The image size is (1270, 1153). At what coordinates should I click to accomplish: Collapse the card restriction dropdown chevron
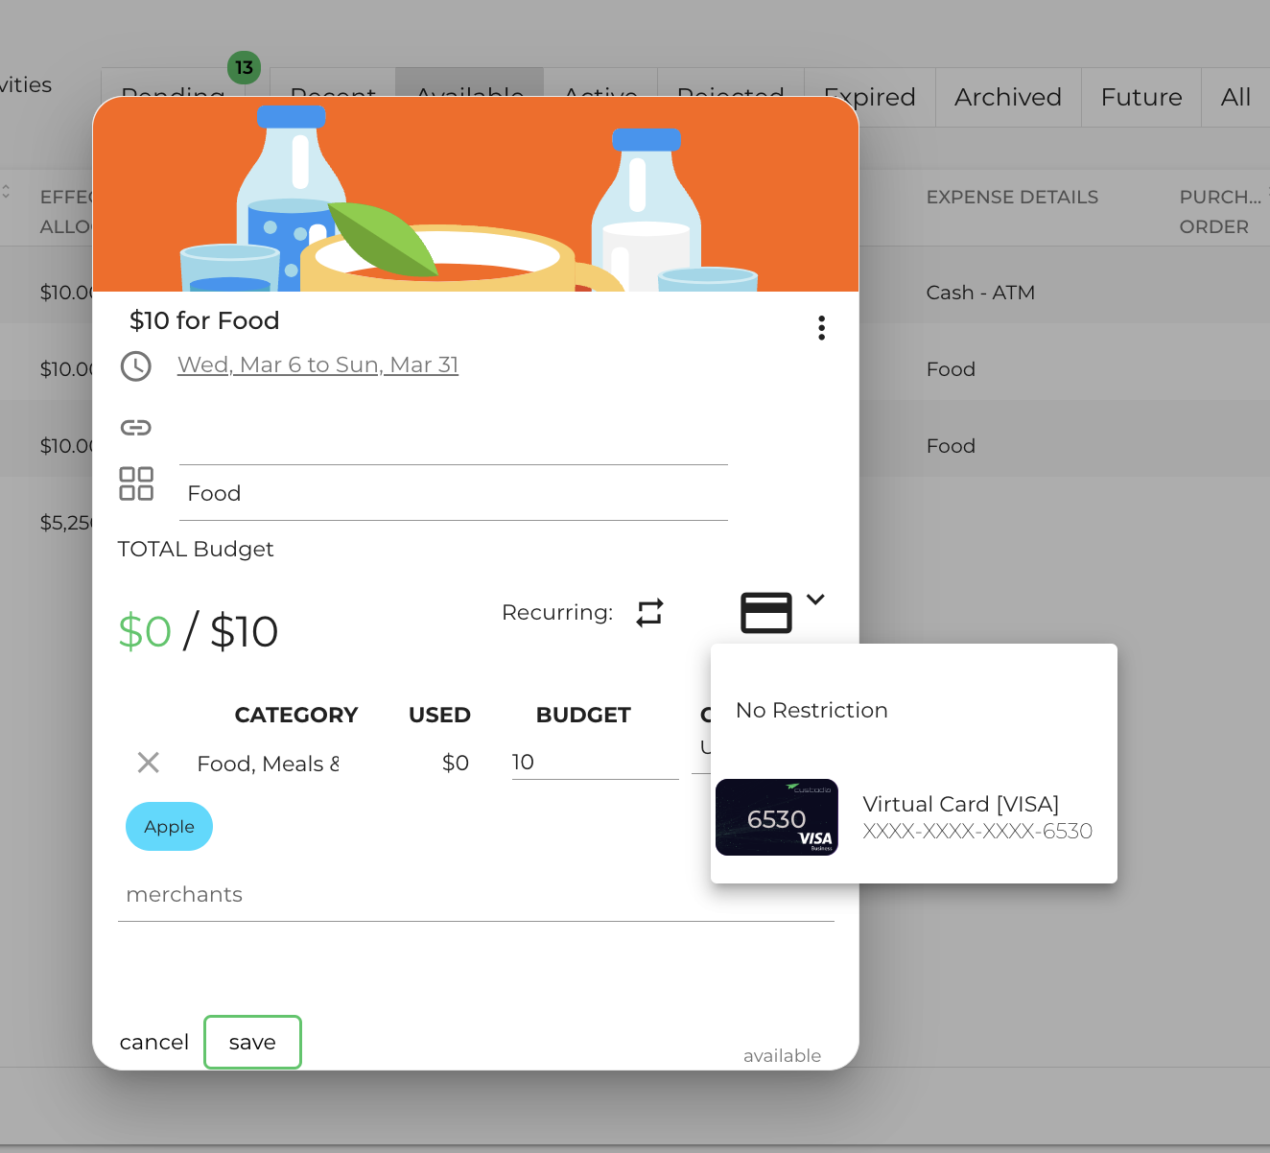pyautogui.click(x=815, y=600)
